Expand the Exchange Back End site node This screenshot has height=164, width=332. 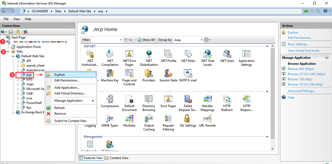(x=13, y=113)
